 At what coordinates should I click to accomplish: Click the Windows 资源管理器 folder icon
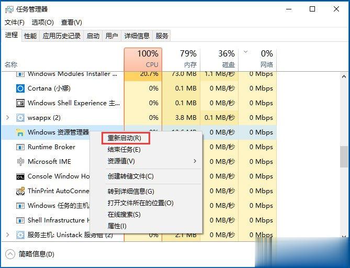[20, 132]
